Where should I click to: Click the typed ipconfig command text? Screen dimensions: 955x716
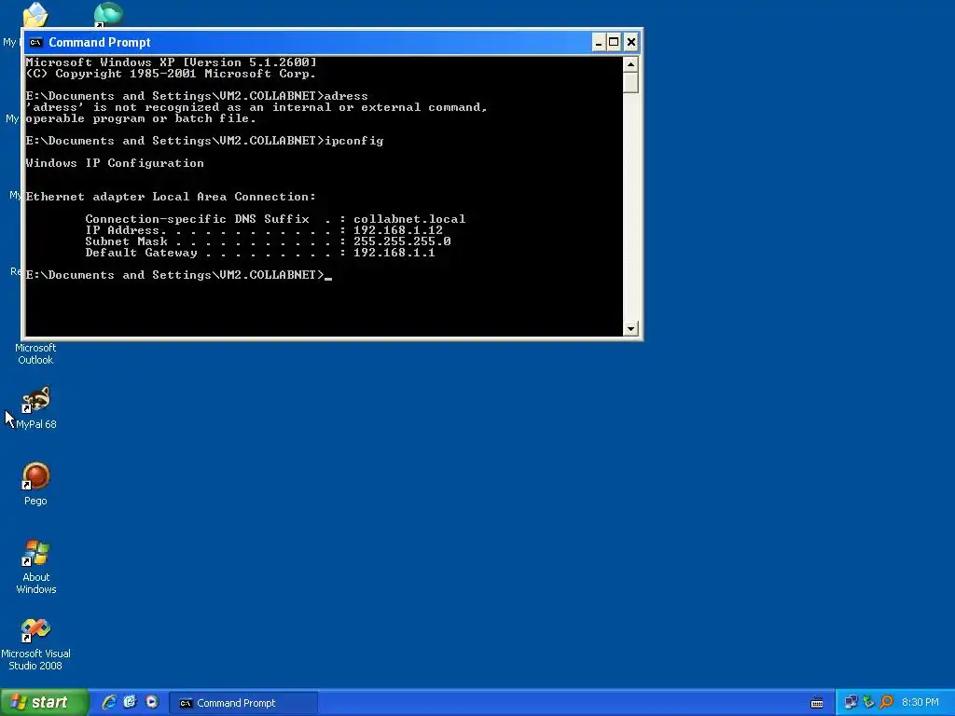tap(353, 141)
